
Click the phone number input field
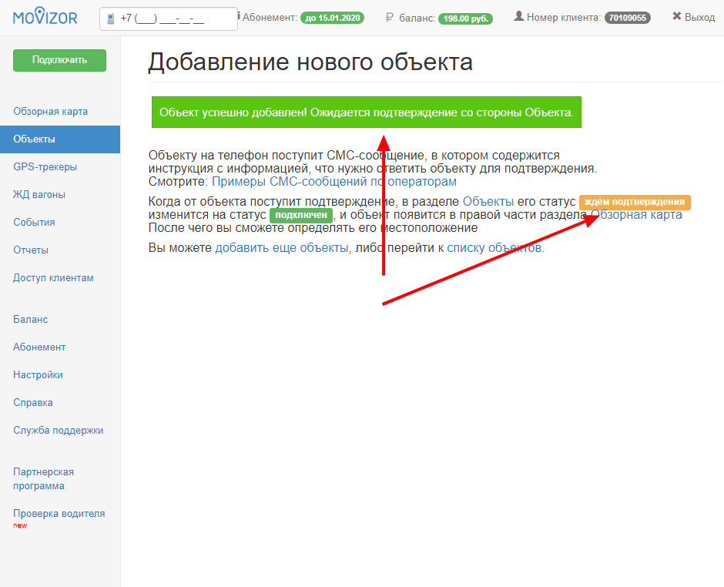click(x=168, y=19)
